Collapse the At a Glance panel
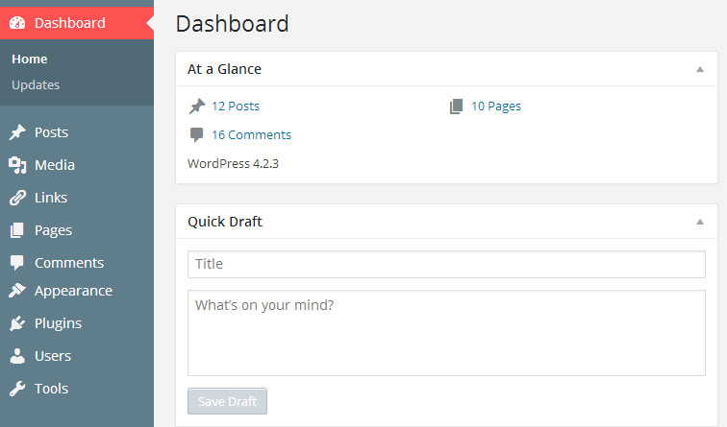 (700, 69)
